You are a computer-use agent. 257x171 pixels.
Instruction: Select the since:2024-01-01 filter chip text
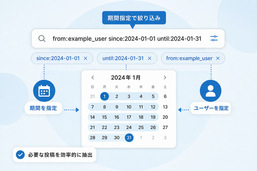click(58, 58)
